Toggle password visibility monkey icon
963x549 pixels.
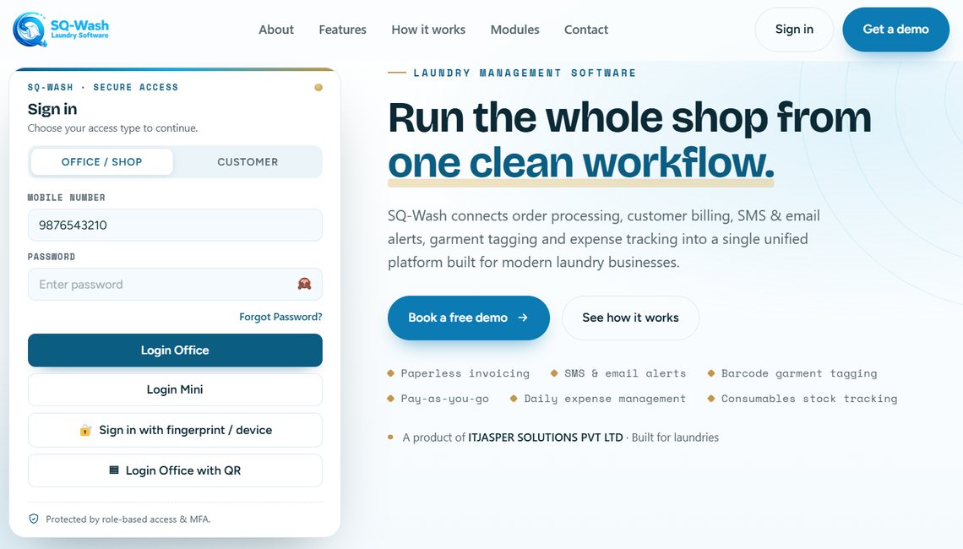[305, 284]
